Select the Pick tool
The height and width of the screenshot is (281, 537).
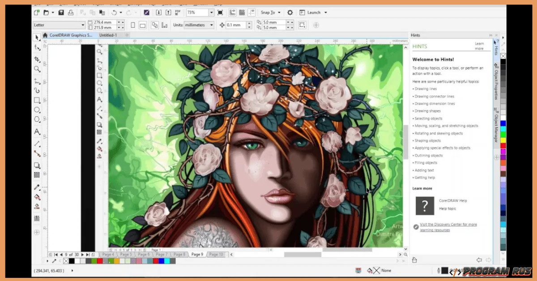coord(37,38)
